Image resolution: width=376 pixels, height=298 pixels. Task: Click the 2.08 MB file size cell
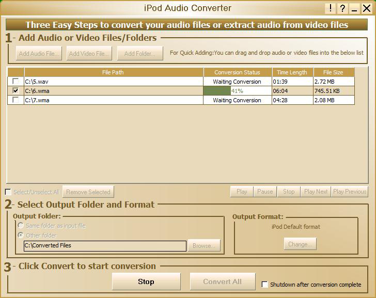pyautogui.click(x=334, y=100)
